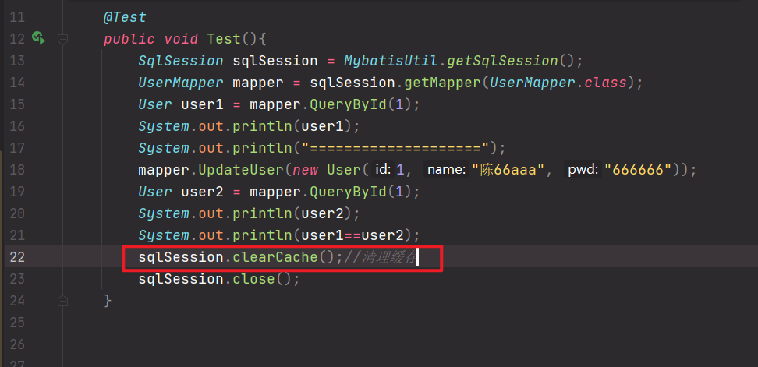Click the "陈66aaa" string literal
The height and width of the screenshot is (367, 758).
[x=508, y=170]
